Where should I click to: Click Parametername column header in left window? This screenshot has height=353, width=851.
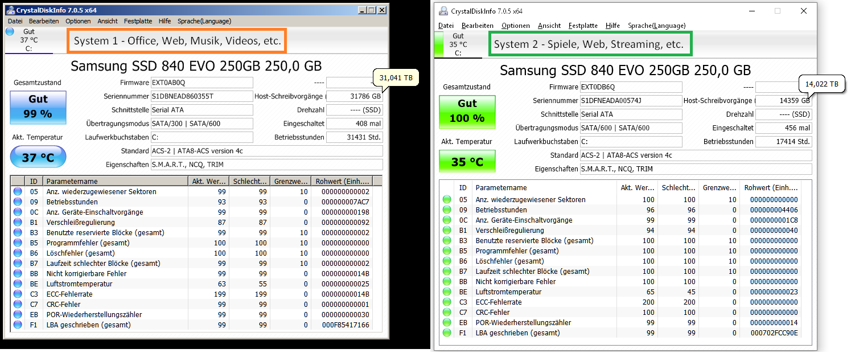pyautogui.click(x=116, y=181)
